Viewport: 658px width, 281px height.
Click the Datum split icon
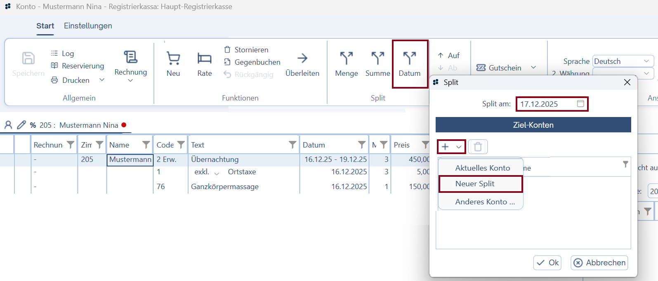(x=409, y=59)
